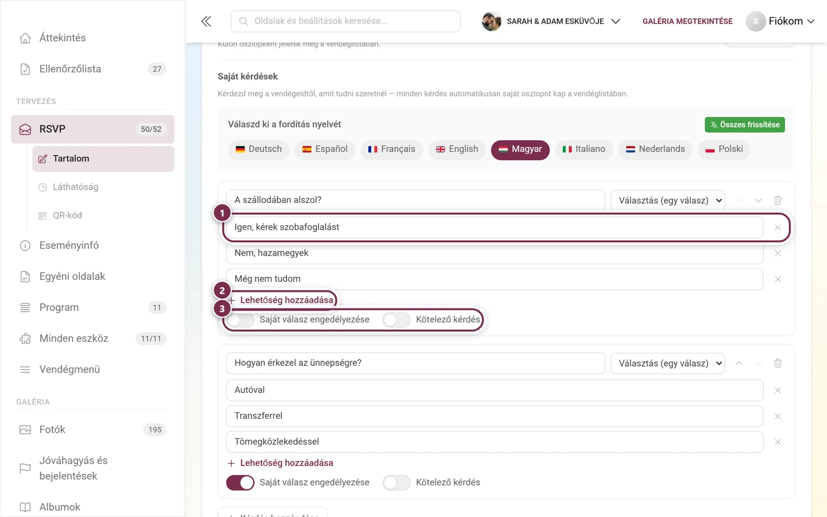Open answer type dropdown for 'A szállodában alszol?'
The height and width of the screenshot is (517, 827).
coord(667,200)
